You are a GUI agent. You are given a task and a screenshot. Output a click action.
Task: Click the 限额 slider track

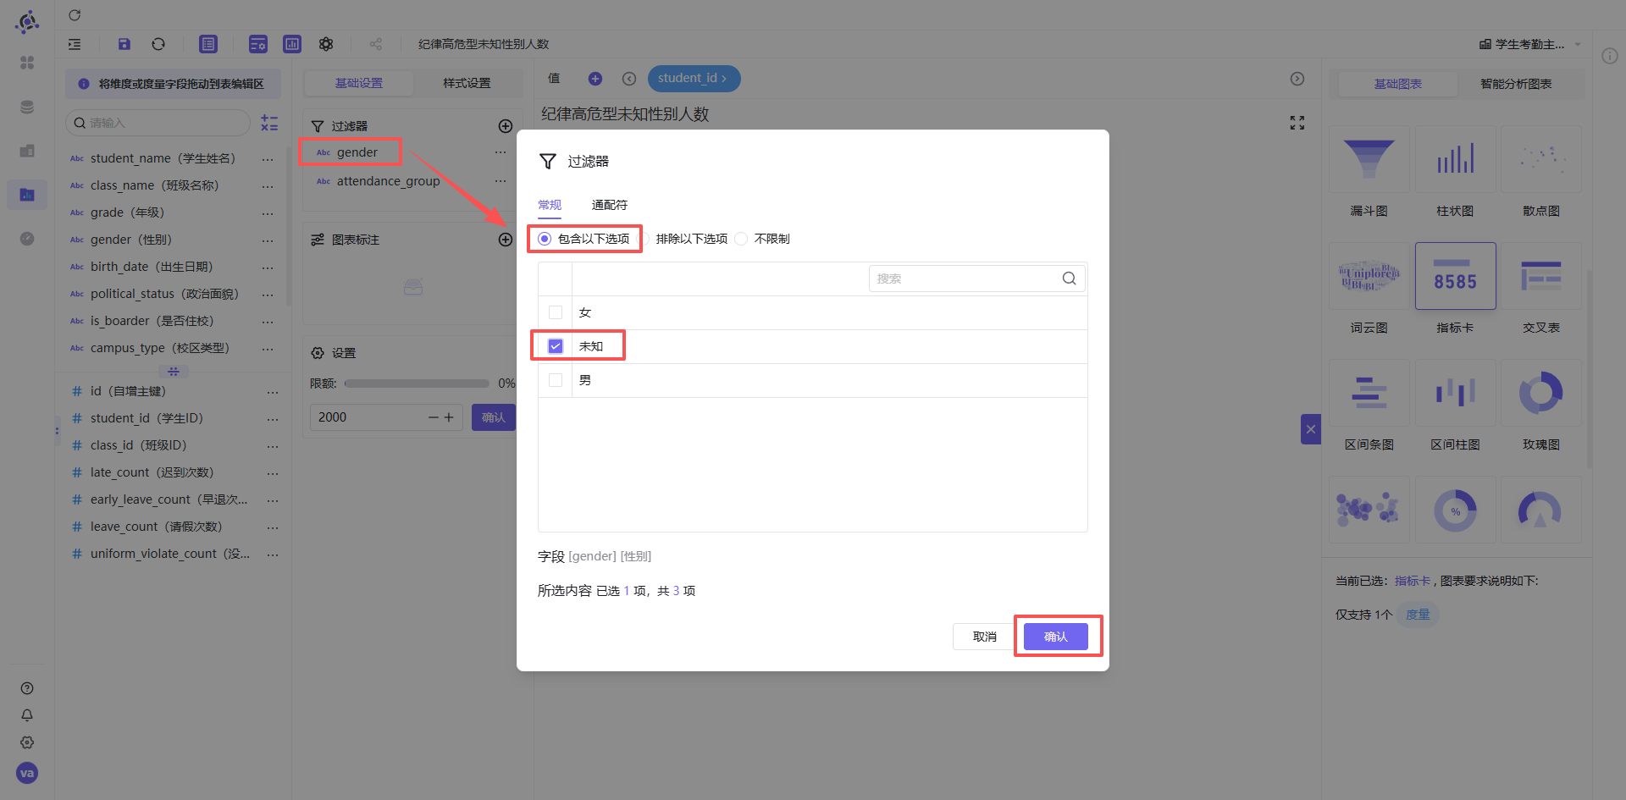417,383
